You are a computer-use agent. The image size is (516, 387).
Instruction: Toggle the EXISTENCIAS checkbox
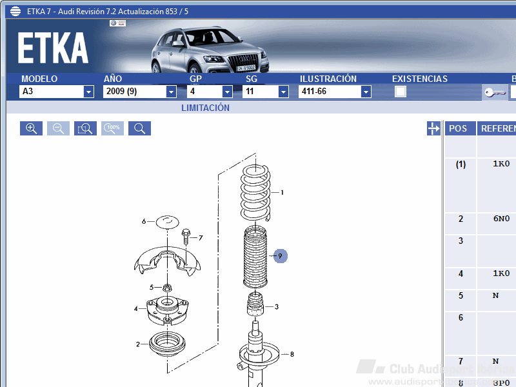(400, 92)
